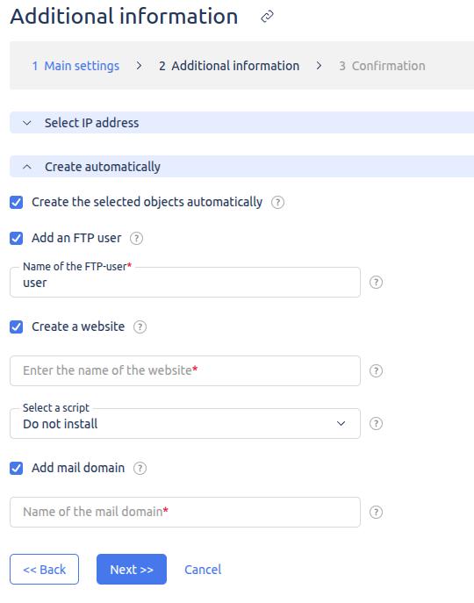474x603 pixels.
Task: Expand the Select IP address section
Action: click(241, 123)
